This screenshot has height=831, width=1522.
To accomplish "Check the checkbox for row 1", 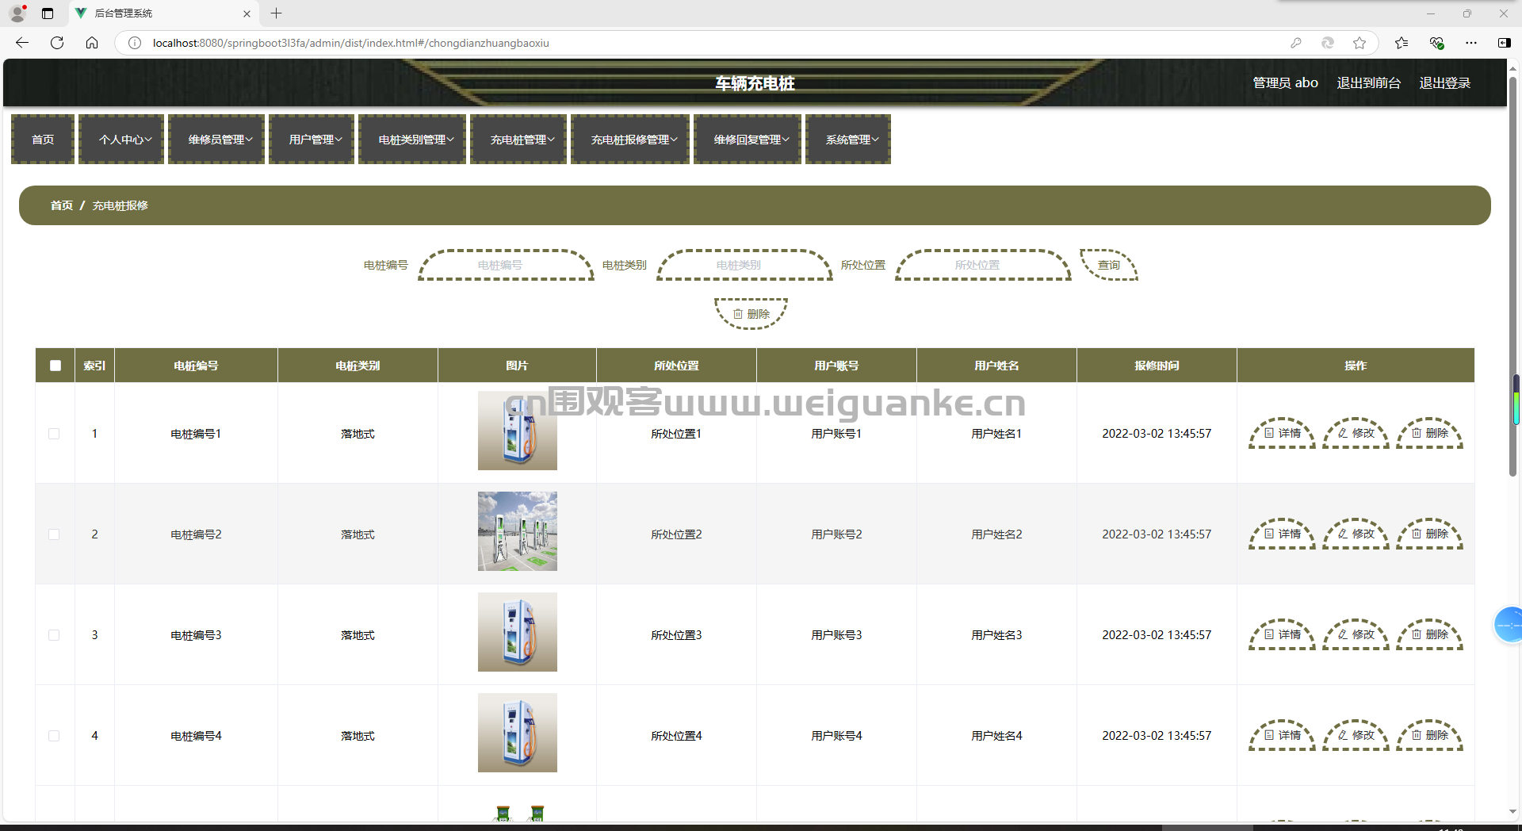I will click(x=54, y=434).
